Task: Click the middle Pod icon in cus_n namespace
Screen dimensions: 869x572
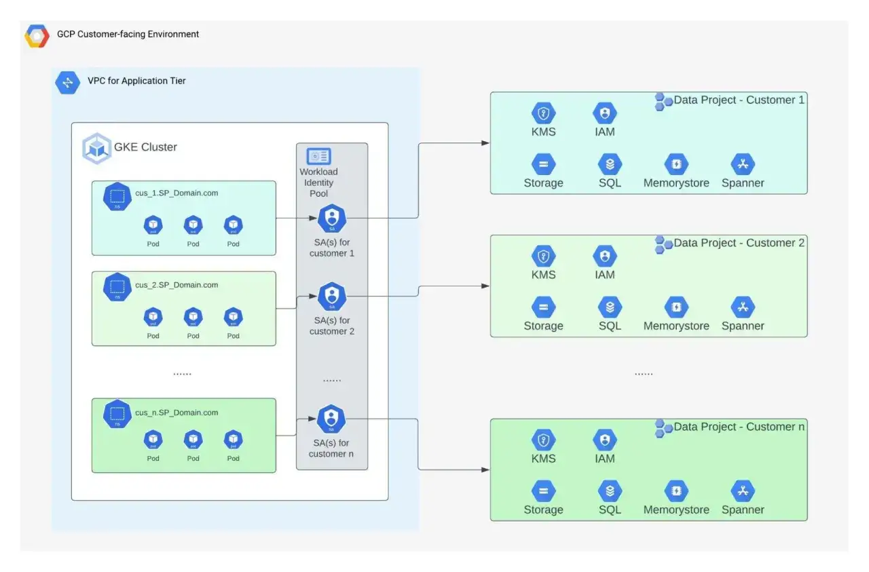Action: [193, 439]
